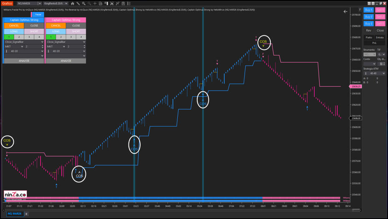Click the 25636.25 pink price marker
The width and height of the screenshot is (388, 219).
[356, 86]
